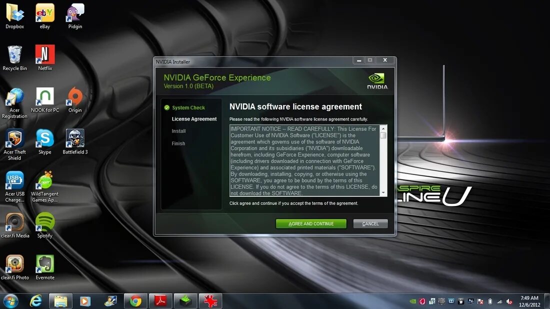Open the Origin desktop shortcut
Screen dimensions: 550x309
(75, 100)
